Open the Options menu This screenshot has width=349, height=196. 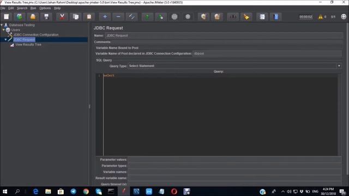[45, 8]
